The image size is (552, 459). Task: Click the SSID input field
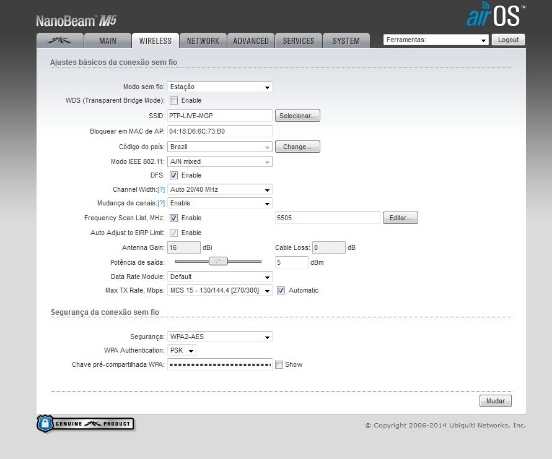pos(220,116)
